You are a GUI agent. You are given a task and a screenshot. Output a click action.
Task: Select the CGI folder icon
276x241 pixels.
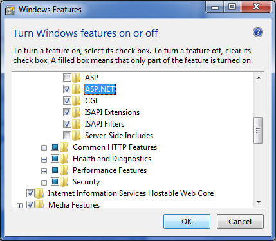coord(77,101)
